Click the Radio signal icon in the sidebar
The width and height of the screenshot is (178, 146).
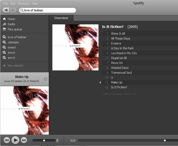click(x=4, y=24)
